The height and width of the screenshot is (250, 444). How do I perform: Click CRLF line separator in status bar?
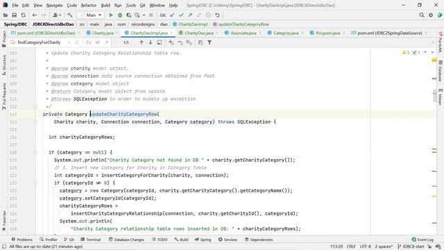pos(351,247)
